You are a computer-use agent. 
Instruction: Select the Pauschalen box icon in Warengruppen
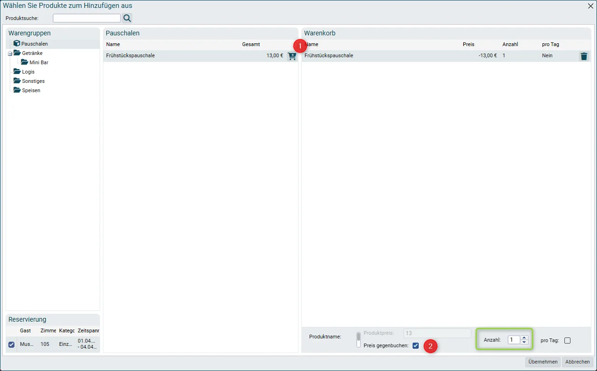click(x=17, y=44)
